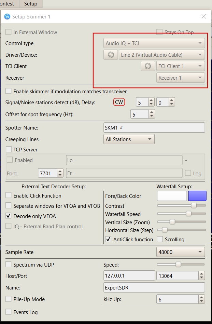Enable the Events Log checkbox
212x324 pixels.
pos(9,312)
